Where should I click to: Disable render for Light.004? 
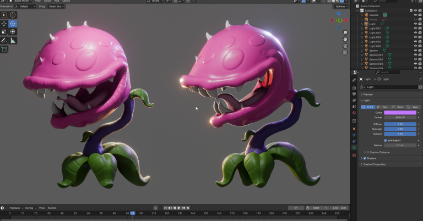point(420,37)
